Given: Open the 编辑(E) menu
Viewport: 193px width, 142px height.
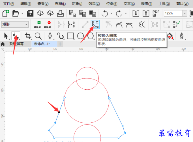Looking at the screenshot, I should pyautogui.click(x=26, y=4).
